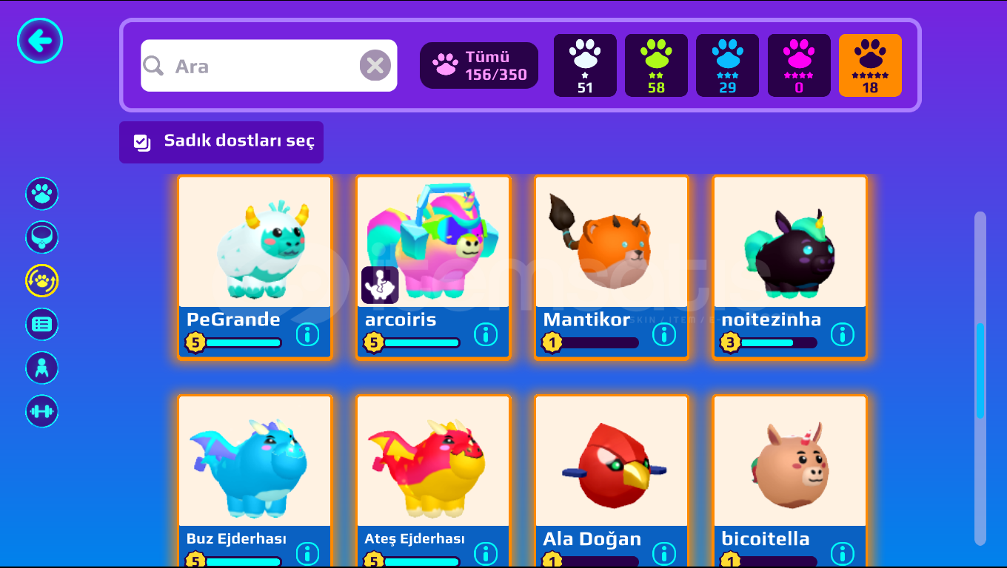
Task: Filter by three-star pets (29)
Action: point(727,65)
